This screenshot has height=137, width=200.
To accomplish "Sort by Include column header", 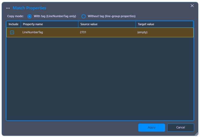I will [13, 24].
